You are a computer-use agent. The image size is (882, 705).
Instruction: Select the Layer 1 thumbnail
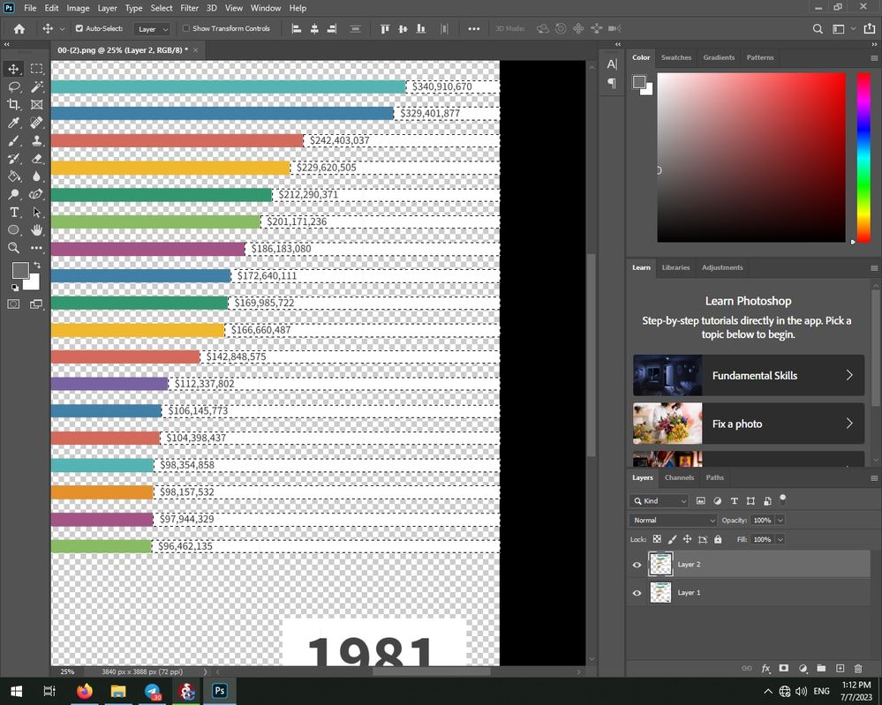[660, 593]
